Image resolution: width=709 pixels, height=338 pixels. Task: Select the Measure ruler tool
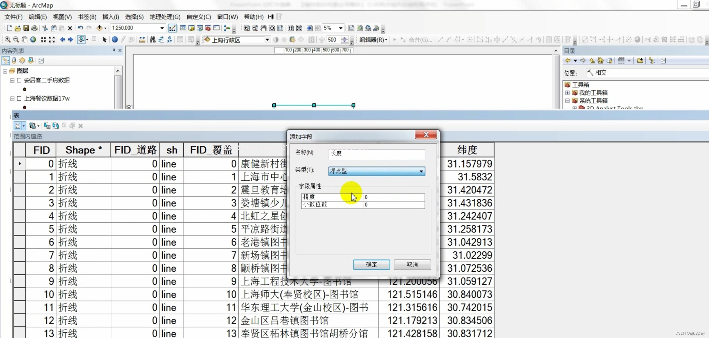tap(142, 39)
